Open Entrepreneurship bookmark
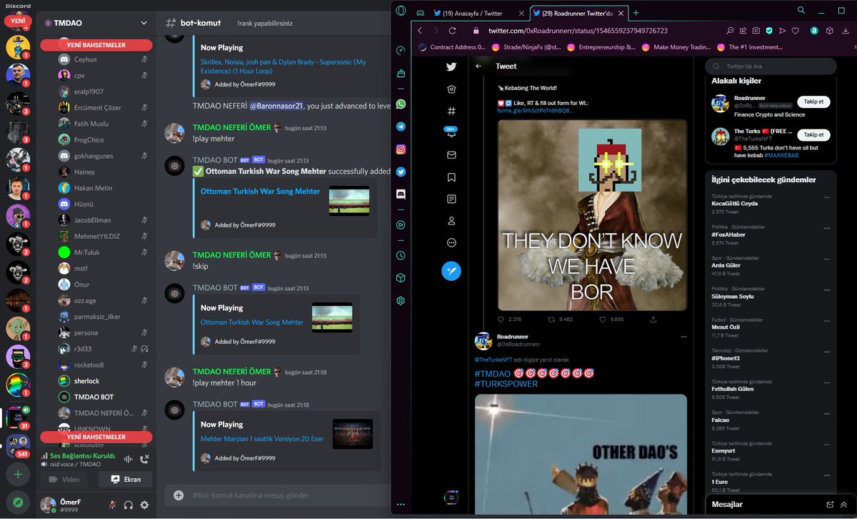 click(600, 47)
